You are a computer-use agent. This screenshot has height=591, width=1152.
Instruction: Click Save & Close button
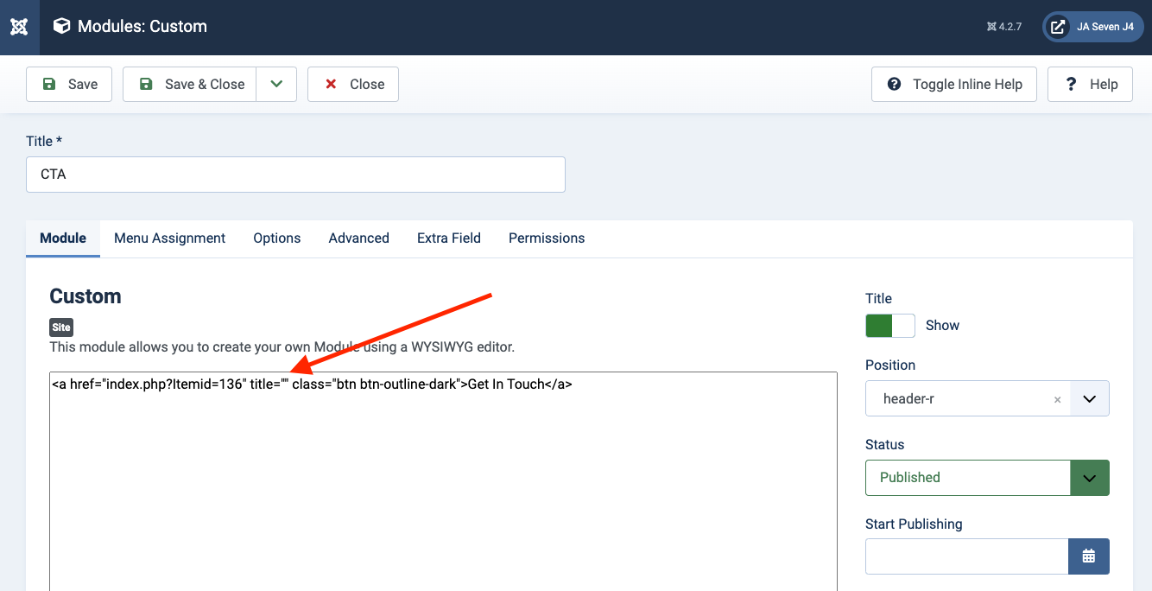[x=190, y=84]
